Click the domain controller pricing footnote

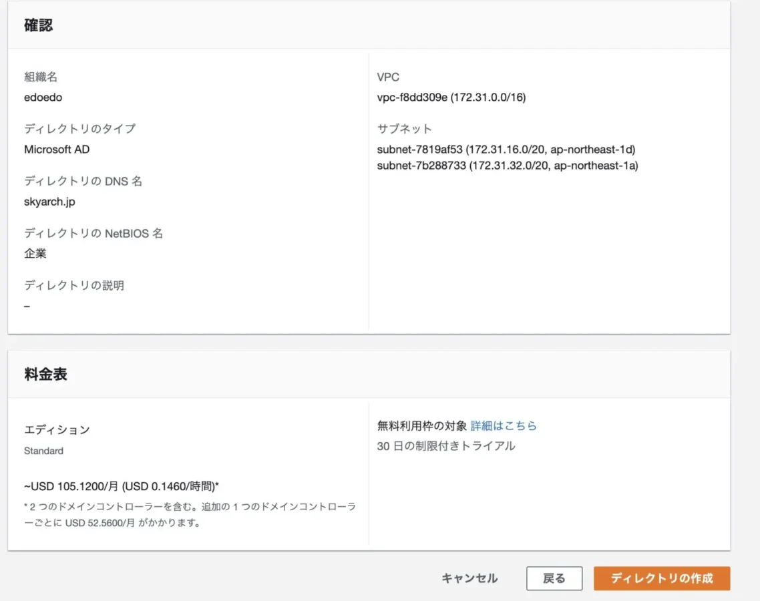click(x=190, y=515)
